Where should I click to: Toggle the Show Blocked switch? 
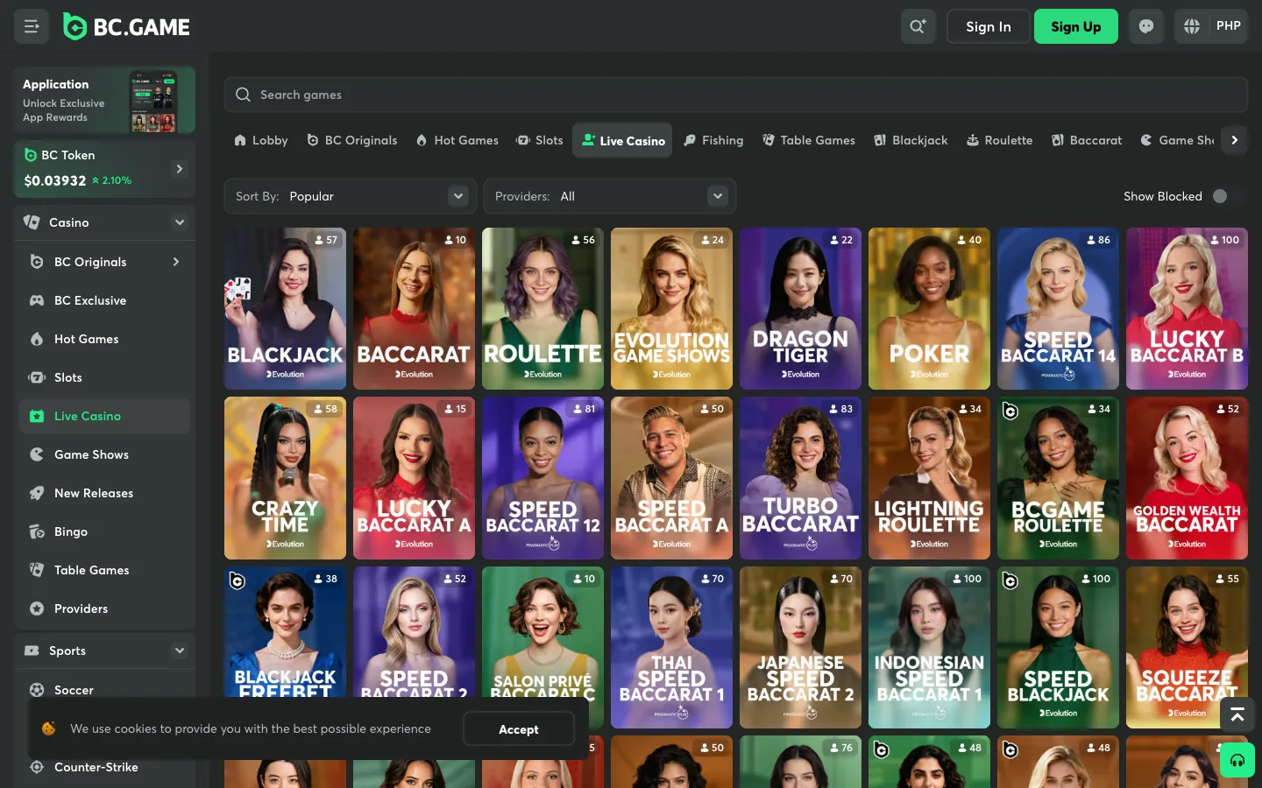click(1227, 196)
